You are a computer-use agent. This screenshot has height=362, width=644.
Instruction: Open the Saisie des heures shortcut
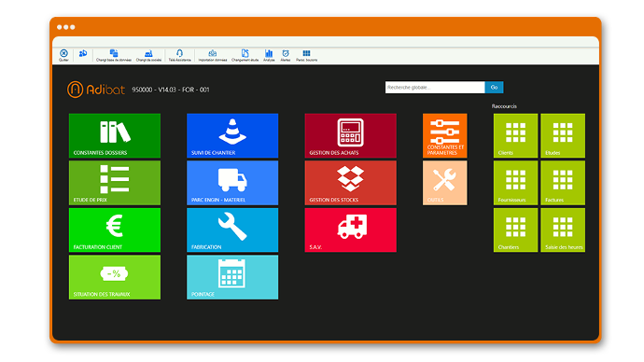pos(563,230)
